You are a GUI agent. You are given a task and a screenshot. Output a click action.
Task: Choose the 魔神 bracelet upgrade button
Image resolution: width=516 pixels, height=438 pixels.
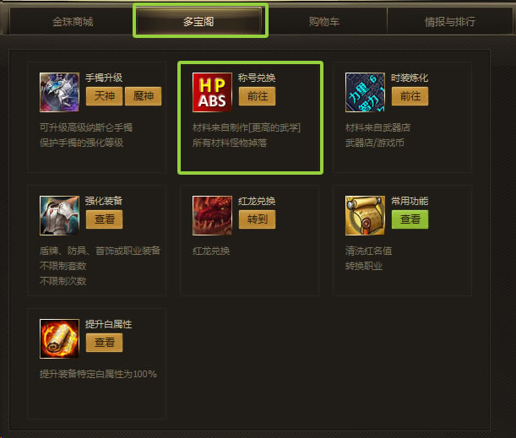[144, 96]
